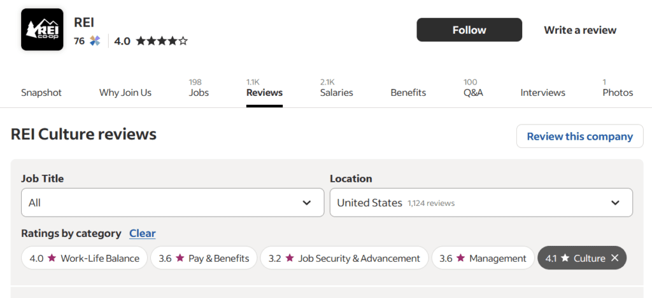Switch to the Q&A tab
Image resolution: width=652 pixels, height=298 pixels.
tap(473, 88)
